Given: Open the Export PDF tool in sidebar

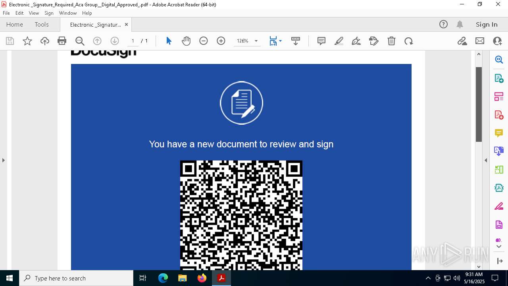Looking at the screenshot, I should pos(499,78).
